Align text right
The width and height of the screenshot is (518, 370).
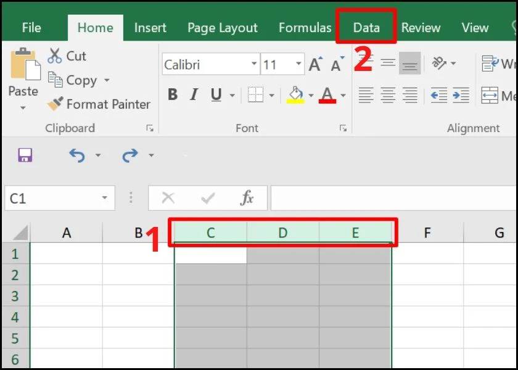tap(409, 95)
